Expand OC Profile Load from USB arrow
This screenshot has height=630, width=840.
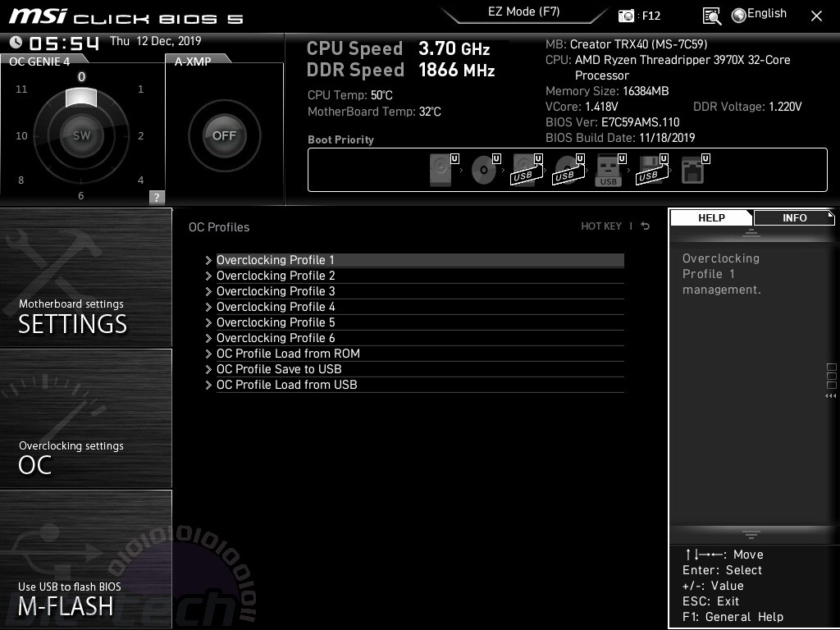click(x=208, y=385)
